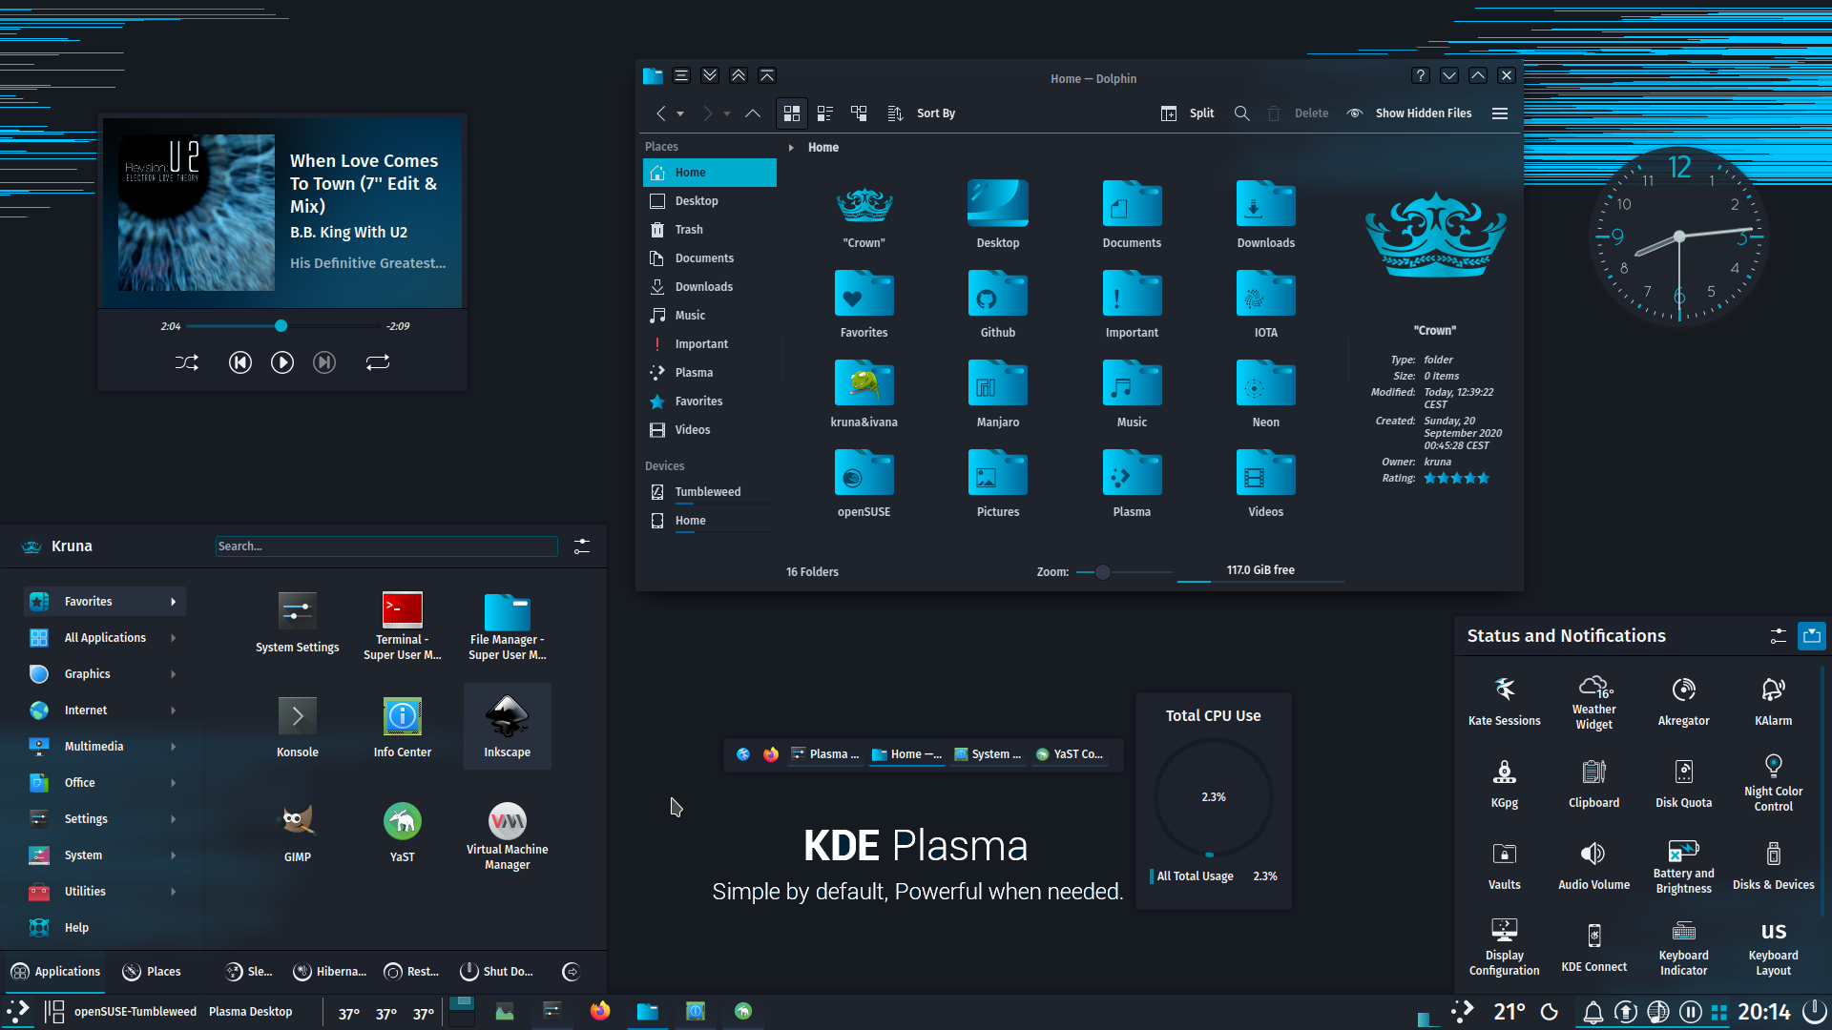The image size is (1832, 1030).
Task: Toggle pin for Status and Notifications popup
Action: point(1812,636)
